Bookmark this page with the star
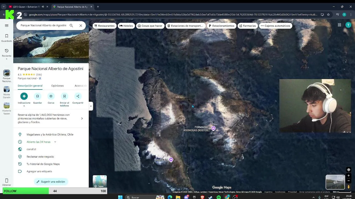 (328, 15)
